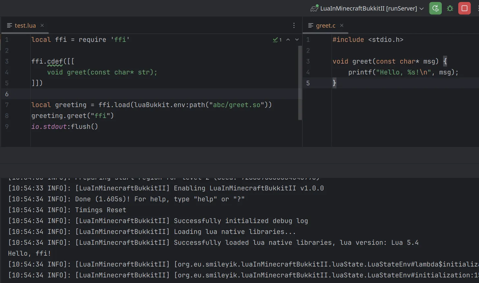The height and width of the screenshot is (283, 479).
Task: Switch to the greet.c tab
Action: coord(326,25)
